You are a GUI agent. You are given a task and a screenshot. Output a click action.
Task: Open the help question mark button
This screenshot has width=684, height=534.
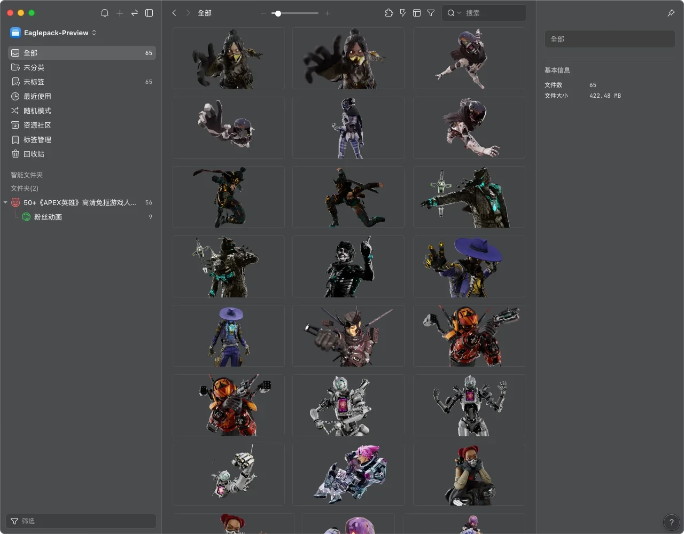click(672, 523)
